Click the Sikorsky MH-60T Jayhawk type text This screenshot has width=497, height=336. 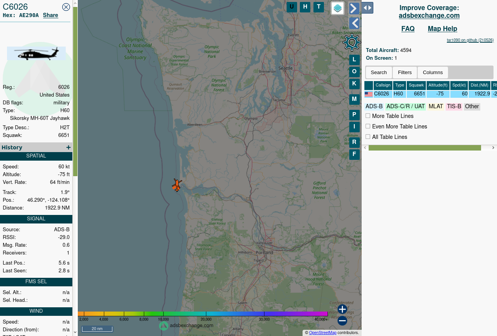coord(40,118)
